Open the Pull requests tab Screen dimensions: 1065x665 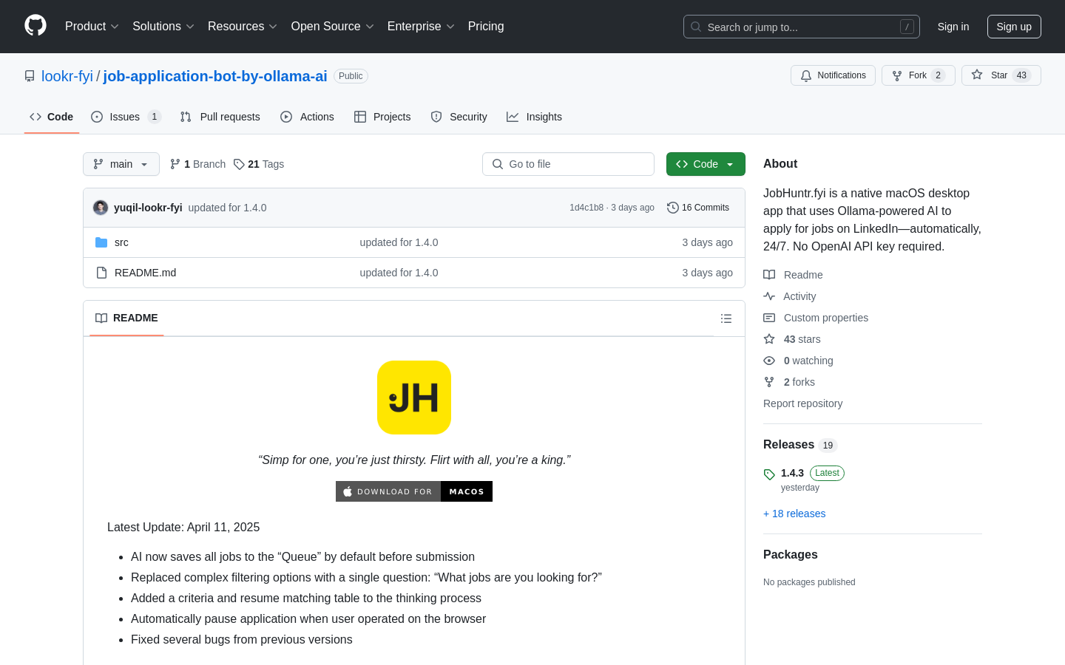(220, 117)
